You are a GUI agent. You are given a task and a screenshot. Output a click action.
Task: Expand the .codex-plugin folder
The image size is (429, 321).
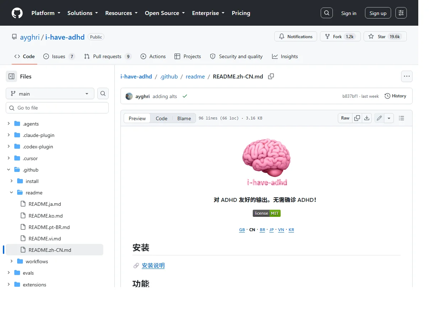(9, 147)
